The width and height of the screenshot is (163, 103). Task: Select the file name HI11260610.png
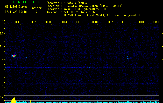[16, 7]
